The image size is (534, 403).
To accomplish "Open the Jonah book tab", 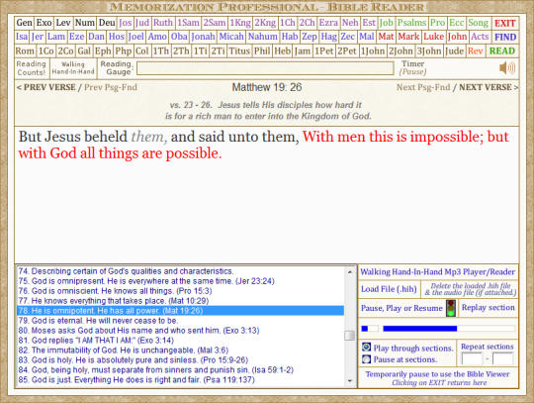I will tap(204, 37).
